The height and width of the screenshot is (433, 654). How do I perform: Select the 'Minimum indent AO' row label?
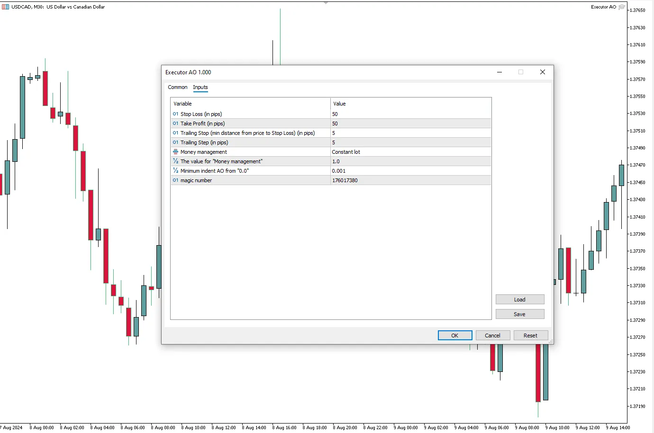[x=214, y=171]
